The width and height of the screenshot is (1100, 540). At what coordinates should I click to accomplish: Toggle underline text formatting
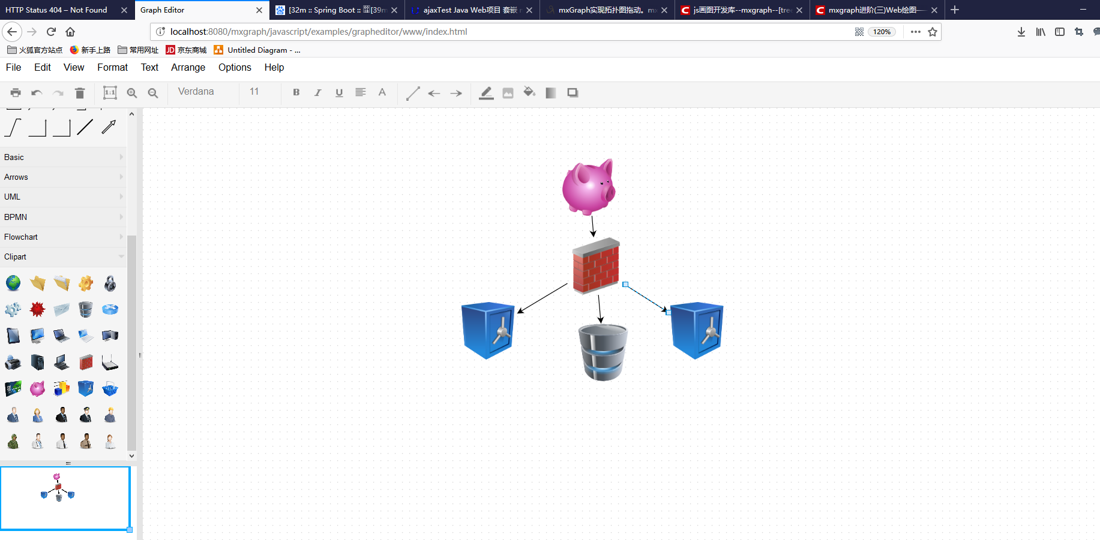(339, 92)
